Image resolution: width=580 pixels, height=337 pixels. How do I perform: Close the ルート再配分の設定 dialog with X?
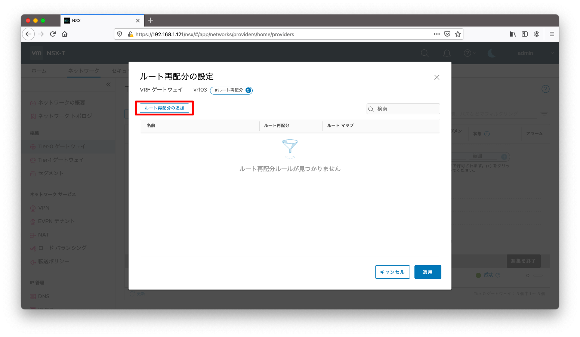436,77
